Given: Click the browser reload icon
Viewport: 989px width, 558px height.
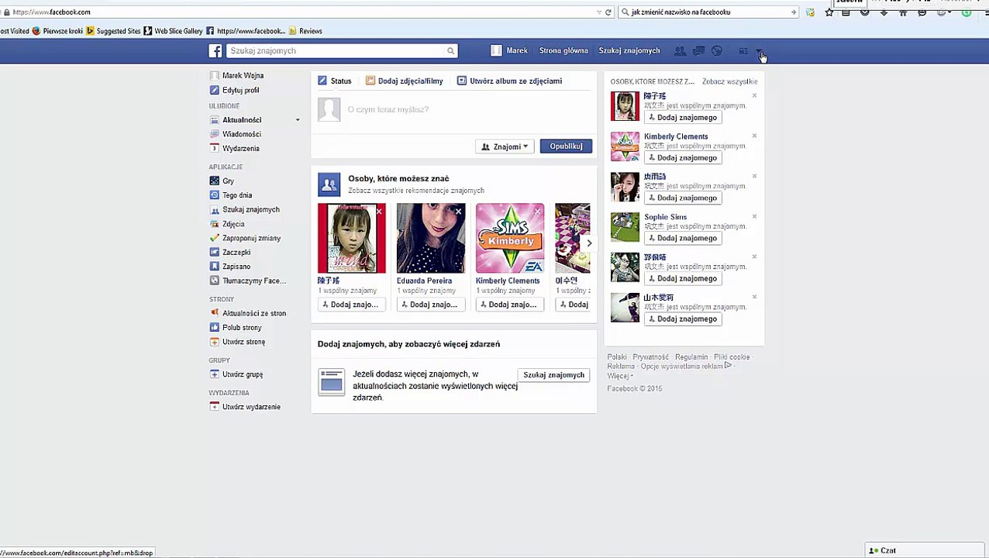Looking at the screenshot, I should click(x=608, y=12).
